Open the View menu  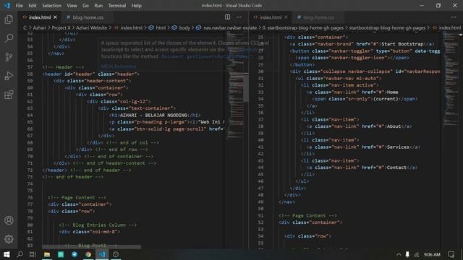[x=72, y=6]
